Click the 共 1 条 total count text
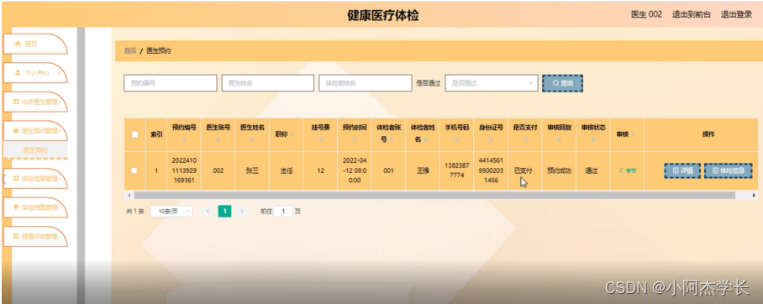The height and width of the screenshot is (304, 763). tap(135, 212)
